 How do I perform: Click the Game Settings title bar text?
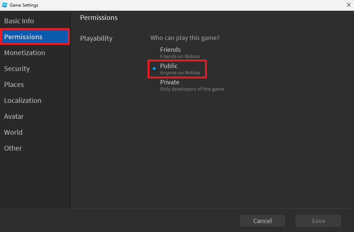24,5
